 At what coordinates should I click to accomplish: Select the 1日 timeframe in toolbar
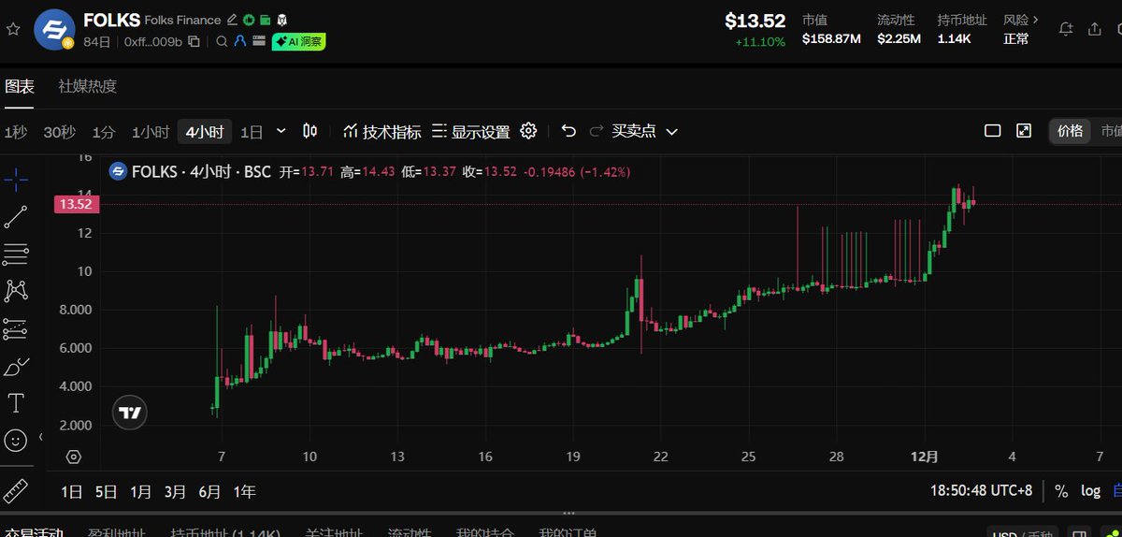point(252,132)
